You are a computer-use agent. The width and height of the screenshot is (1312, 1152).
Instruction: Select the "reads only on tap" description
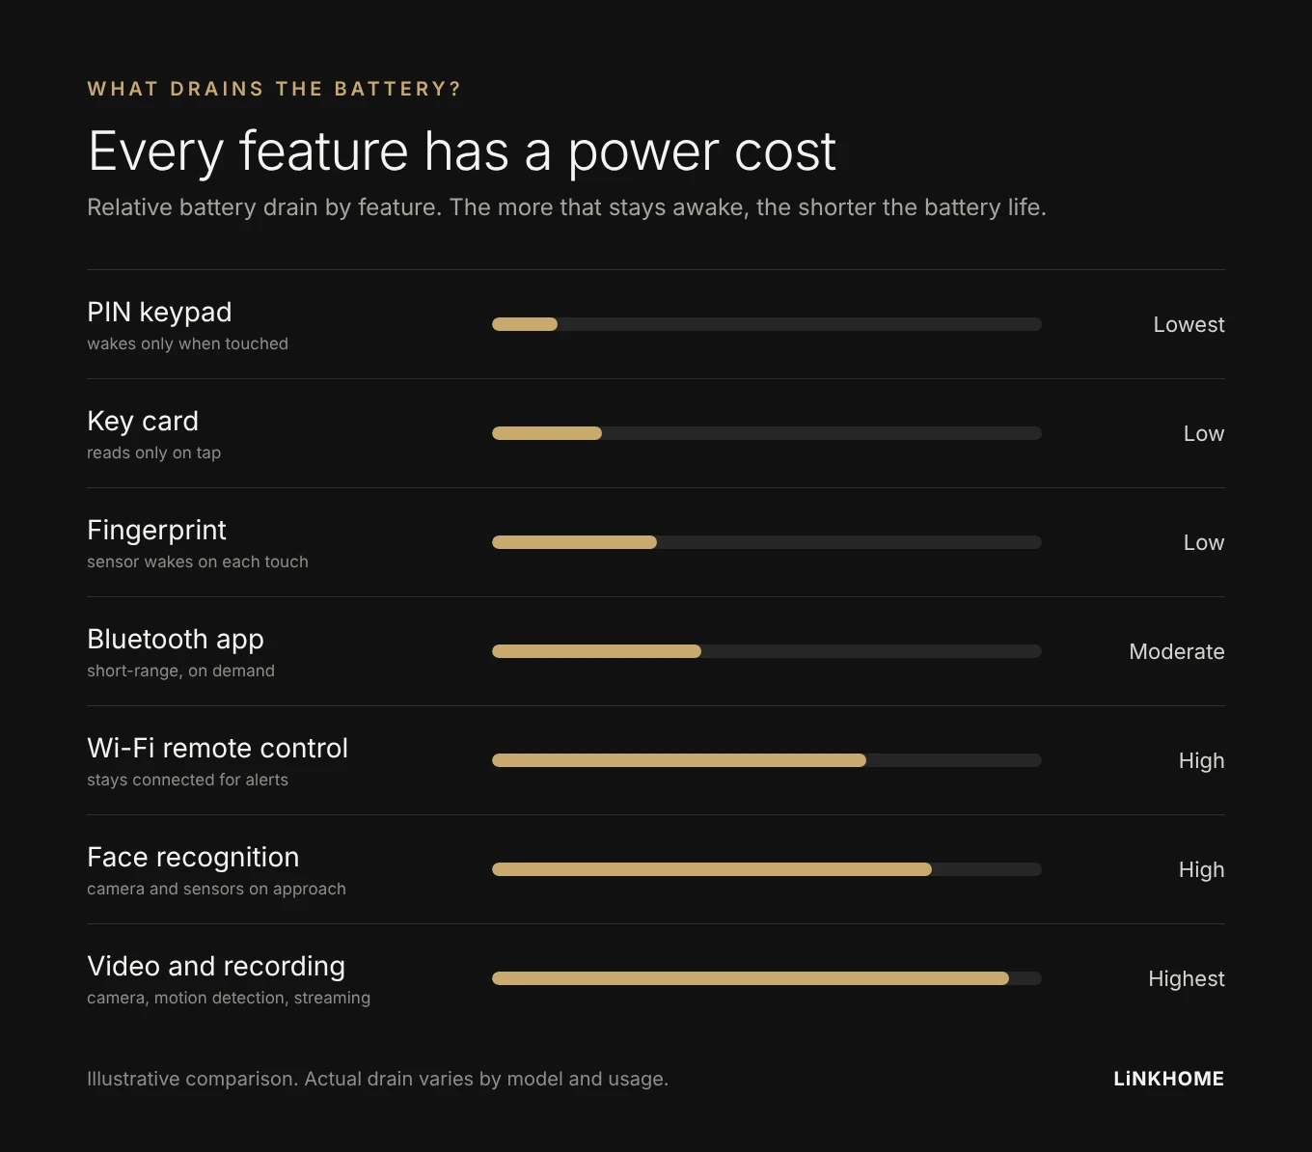tap(153, 453)
